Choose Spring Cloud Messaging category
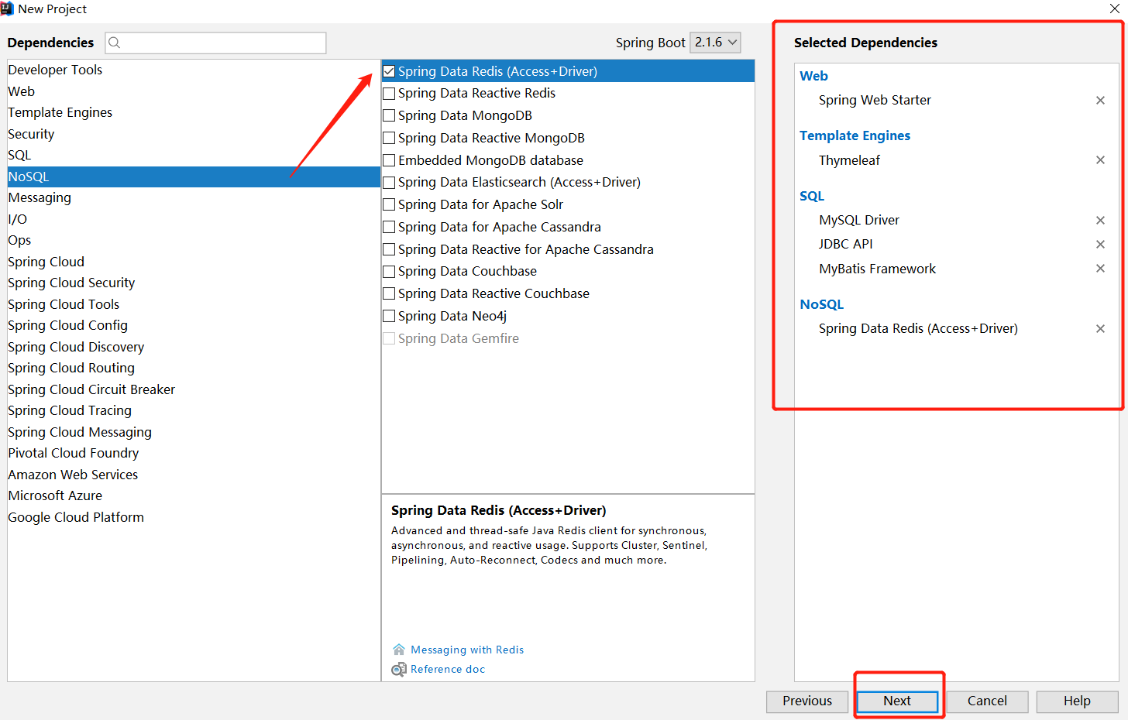Viewport: 1128px width, 720px height. [194, 432]
